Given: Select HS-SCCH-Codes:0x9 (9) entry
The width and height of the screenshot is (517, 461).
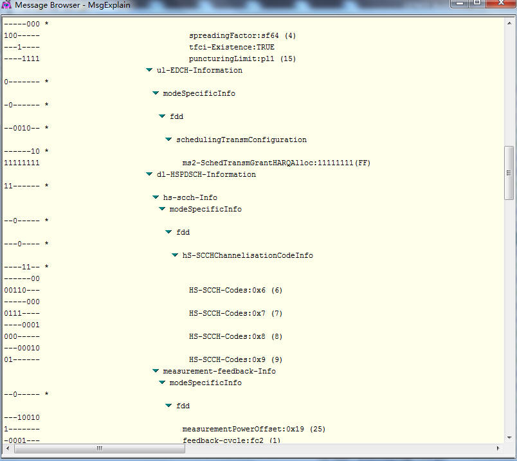Looking at the screenshot, I should (x=236, y=359).
